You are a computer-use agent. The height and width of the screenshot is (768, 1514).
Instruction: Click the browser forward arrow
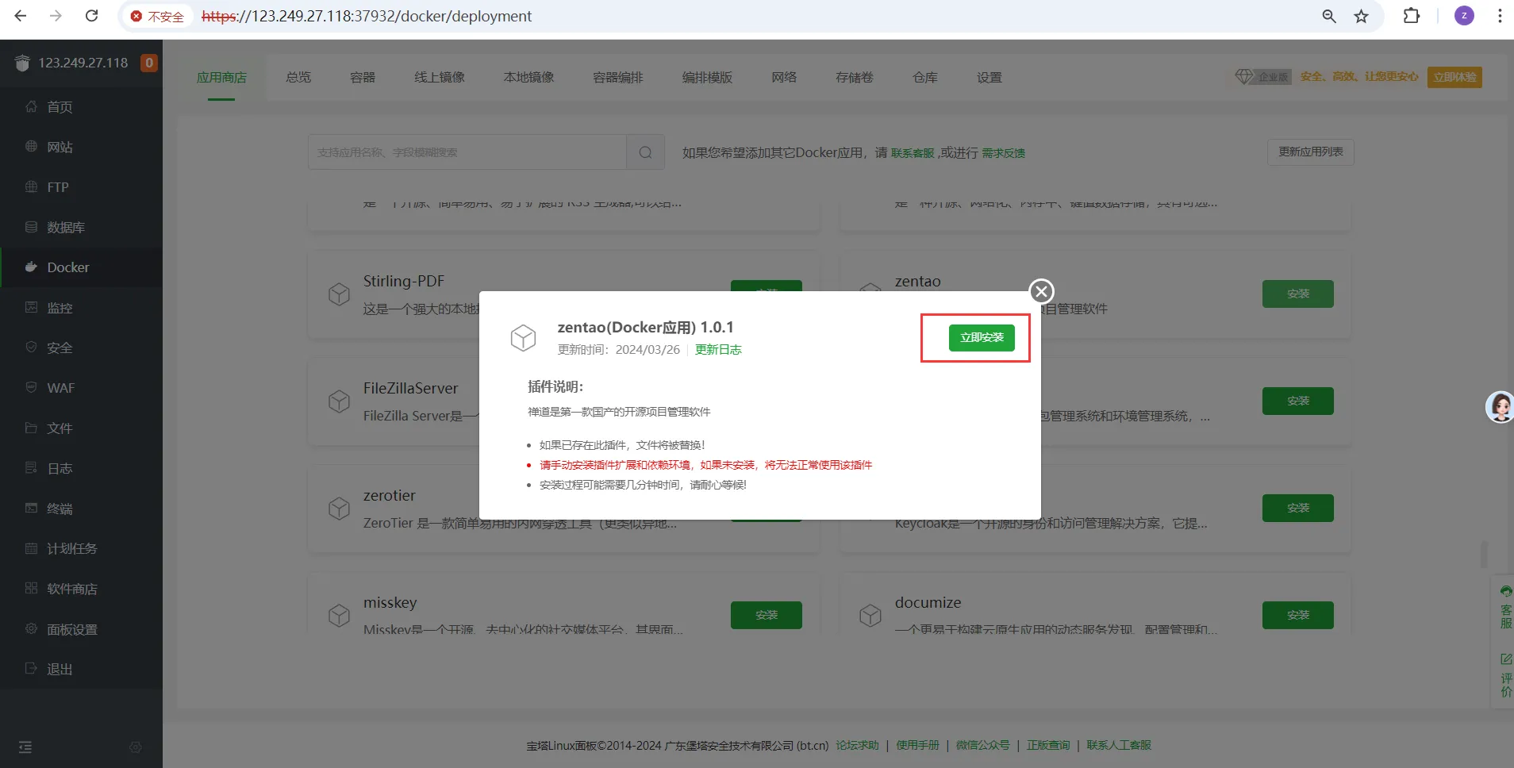click(56, 16)
